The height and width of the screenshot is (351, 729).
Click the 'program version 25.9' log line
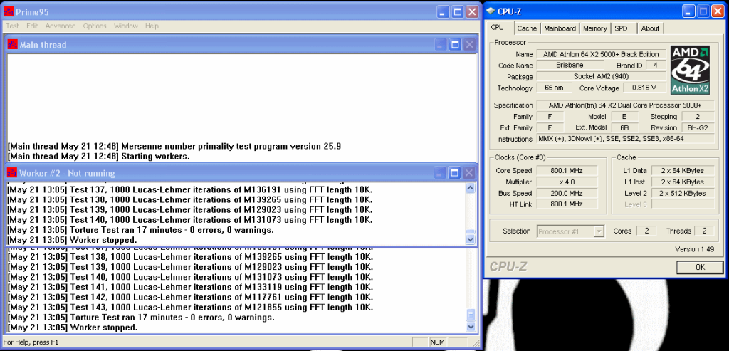[174, 146]
